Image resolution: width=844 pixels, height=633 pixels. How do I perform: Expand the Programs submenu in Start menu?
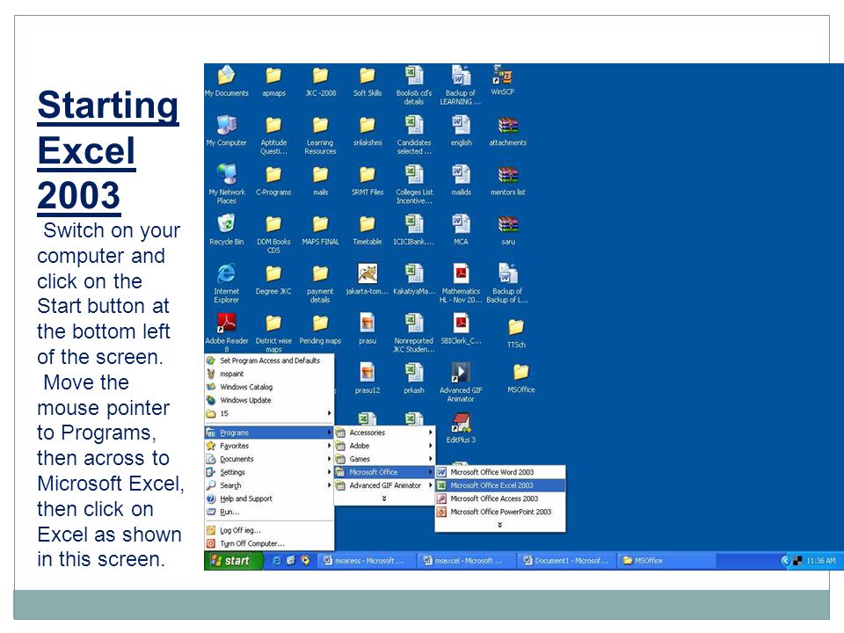click(x=269, y=433)
